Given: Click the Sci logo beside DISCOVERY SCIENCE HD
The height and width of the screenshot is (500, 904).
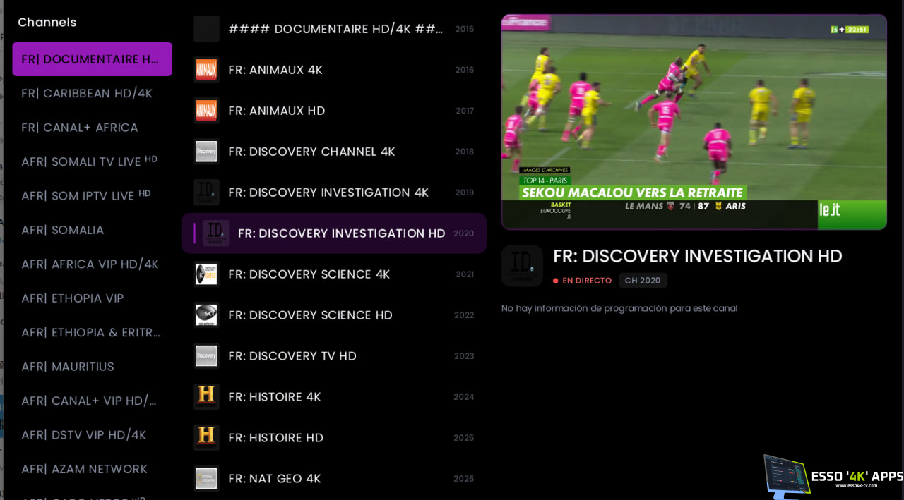Looking at the screenshot, I should click(x=206, y=315).
